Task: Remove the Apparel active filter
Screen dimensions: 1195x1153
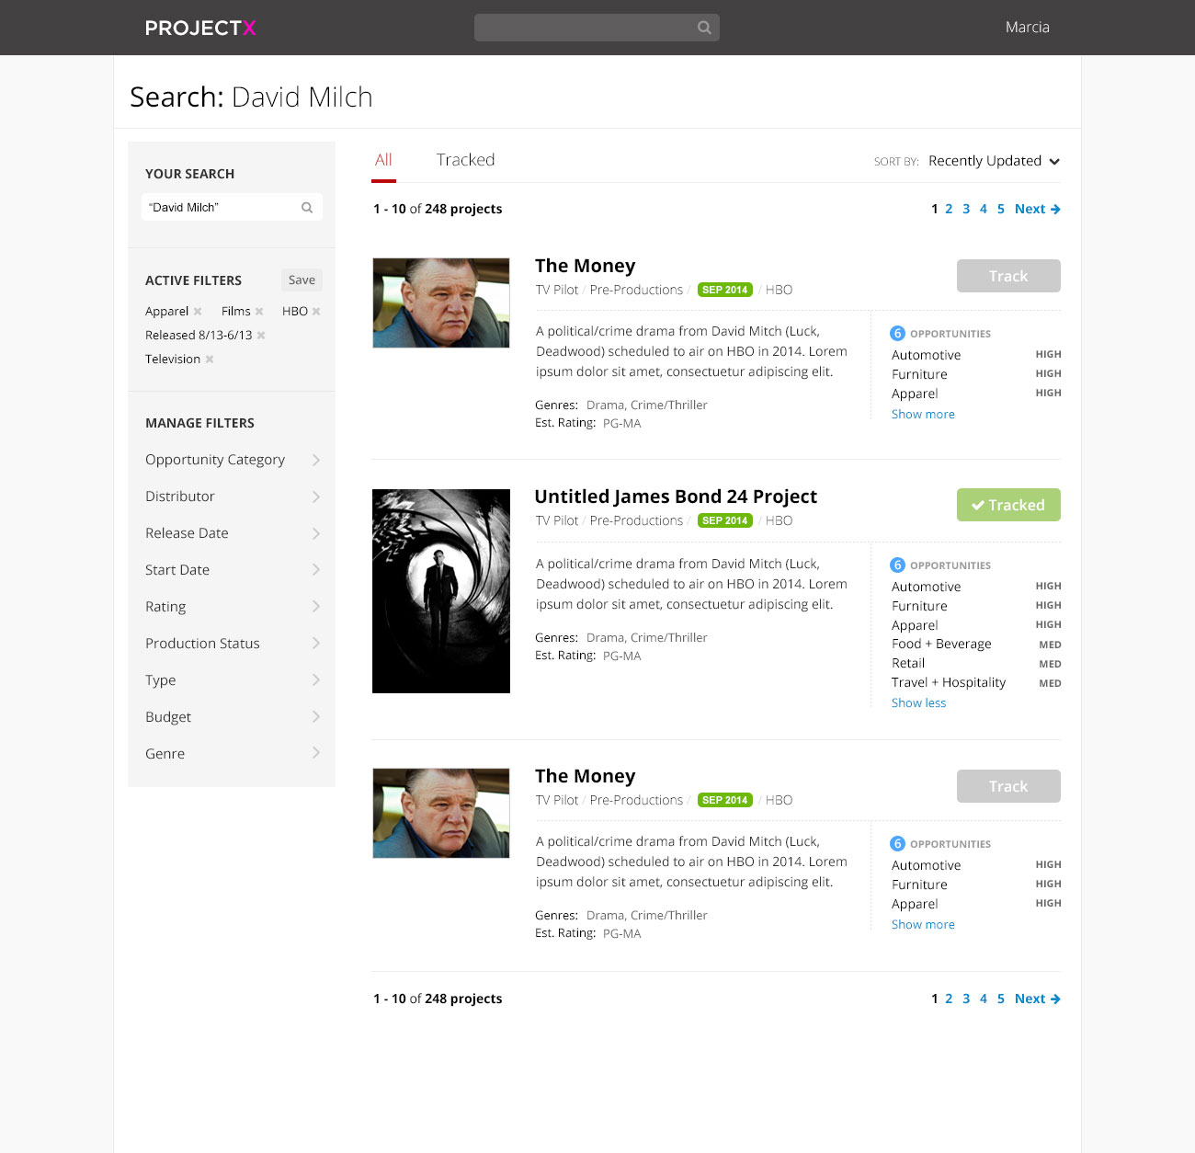Action: pos(198,312)
